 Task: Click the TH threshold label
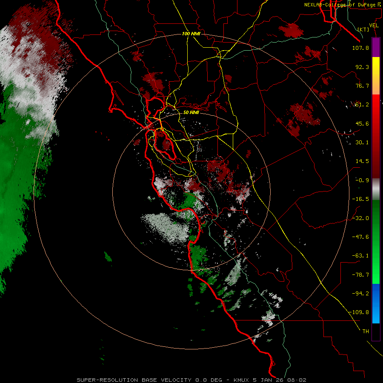[x=366, y=332]
